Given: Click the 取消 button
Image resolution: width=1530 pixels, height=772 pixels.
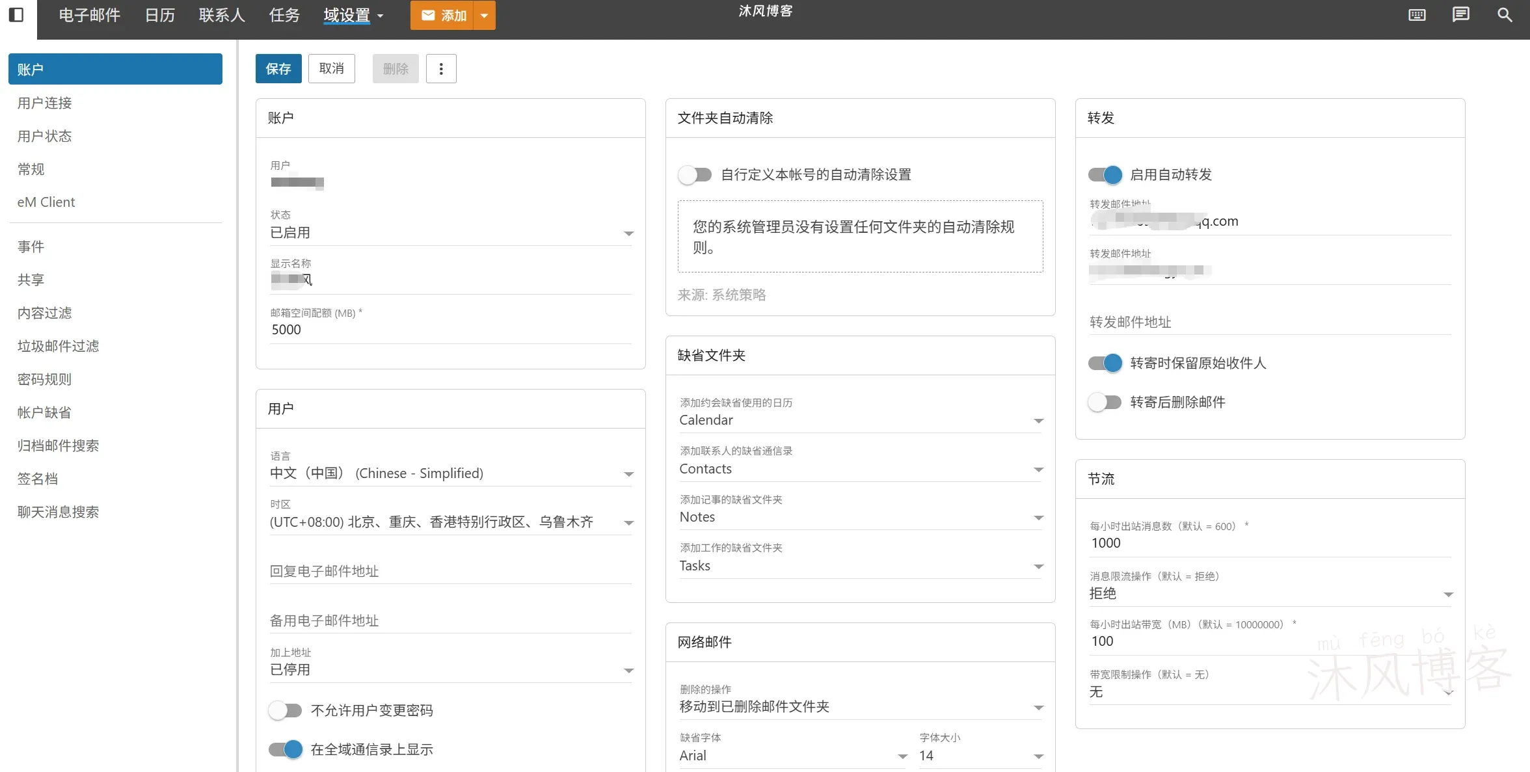Looking at the screenshot, I should (332, 68).
